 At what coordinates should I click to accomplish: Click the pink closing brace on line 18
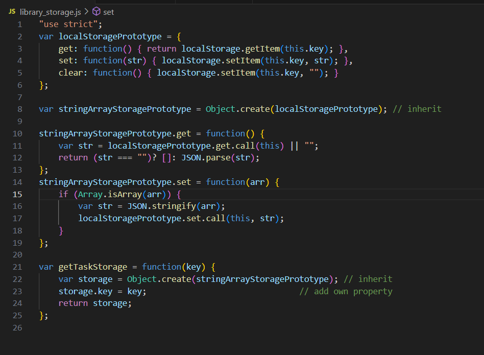61,231
